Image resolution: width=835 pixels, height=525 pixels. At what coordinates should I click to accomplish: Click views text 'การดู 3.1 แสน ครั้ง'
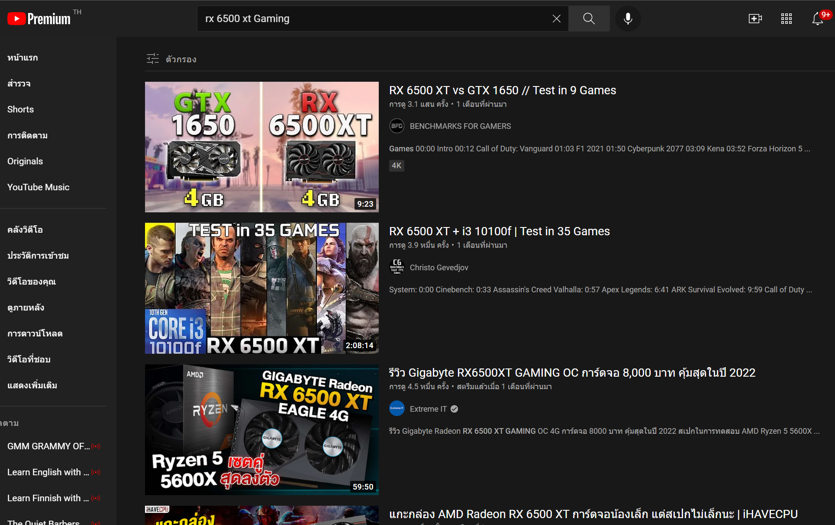[x=419, y=104]
